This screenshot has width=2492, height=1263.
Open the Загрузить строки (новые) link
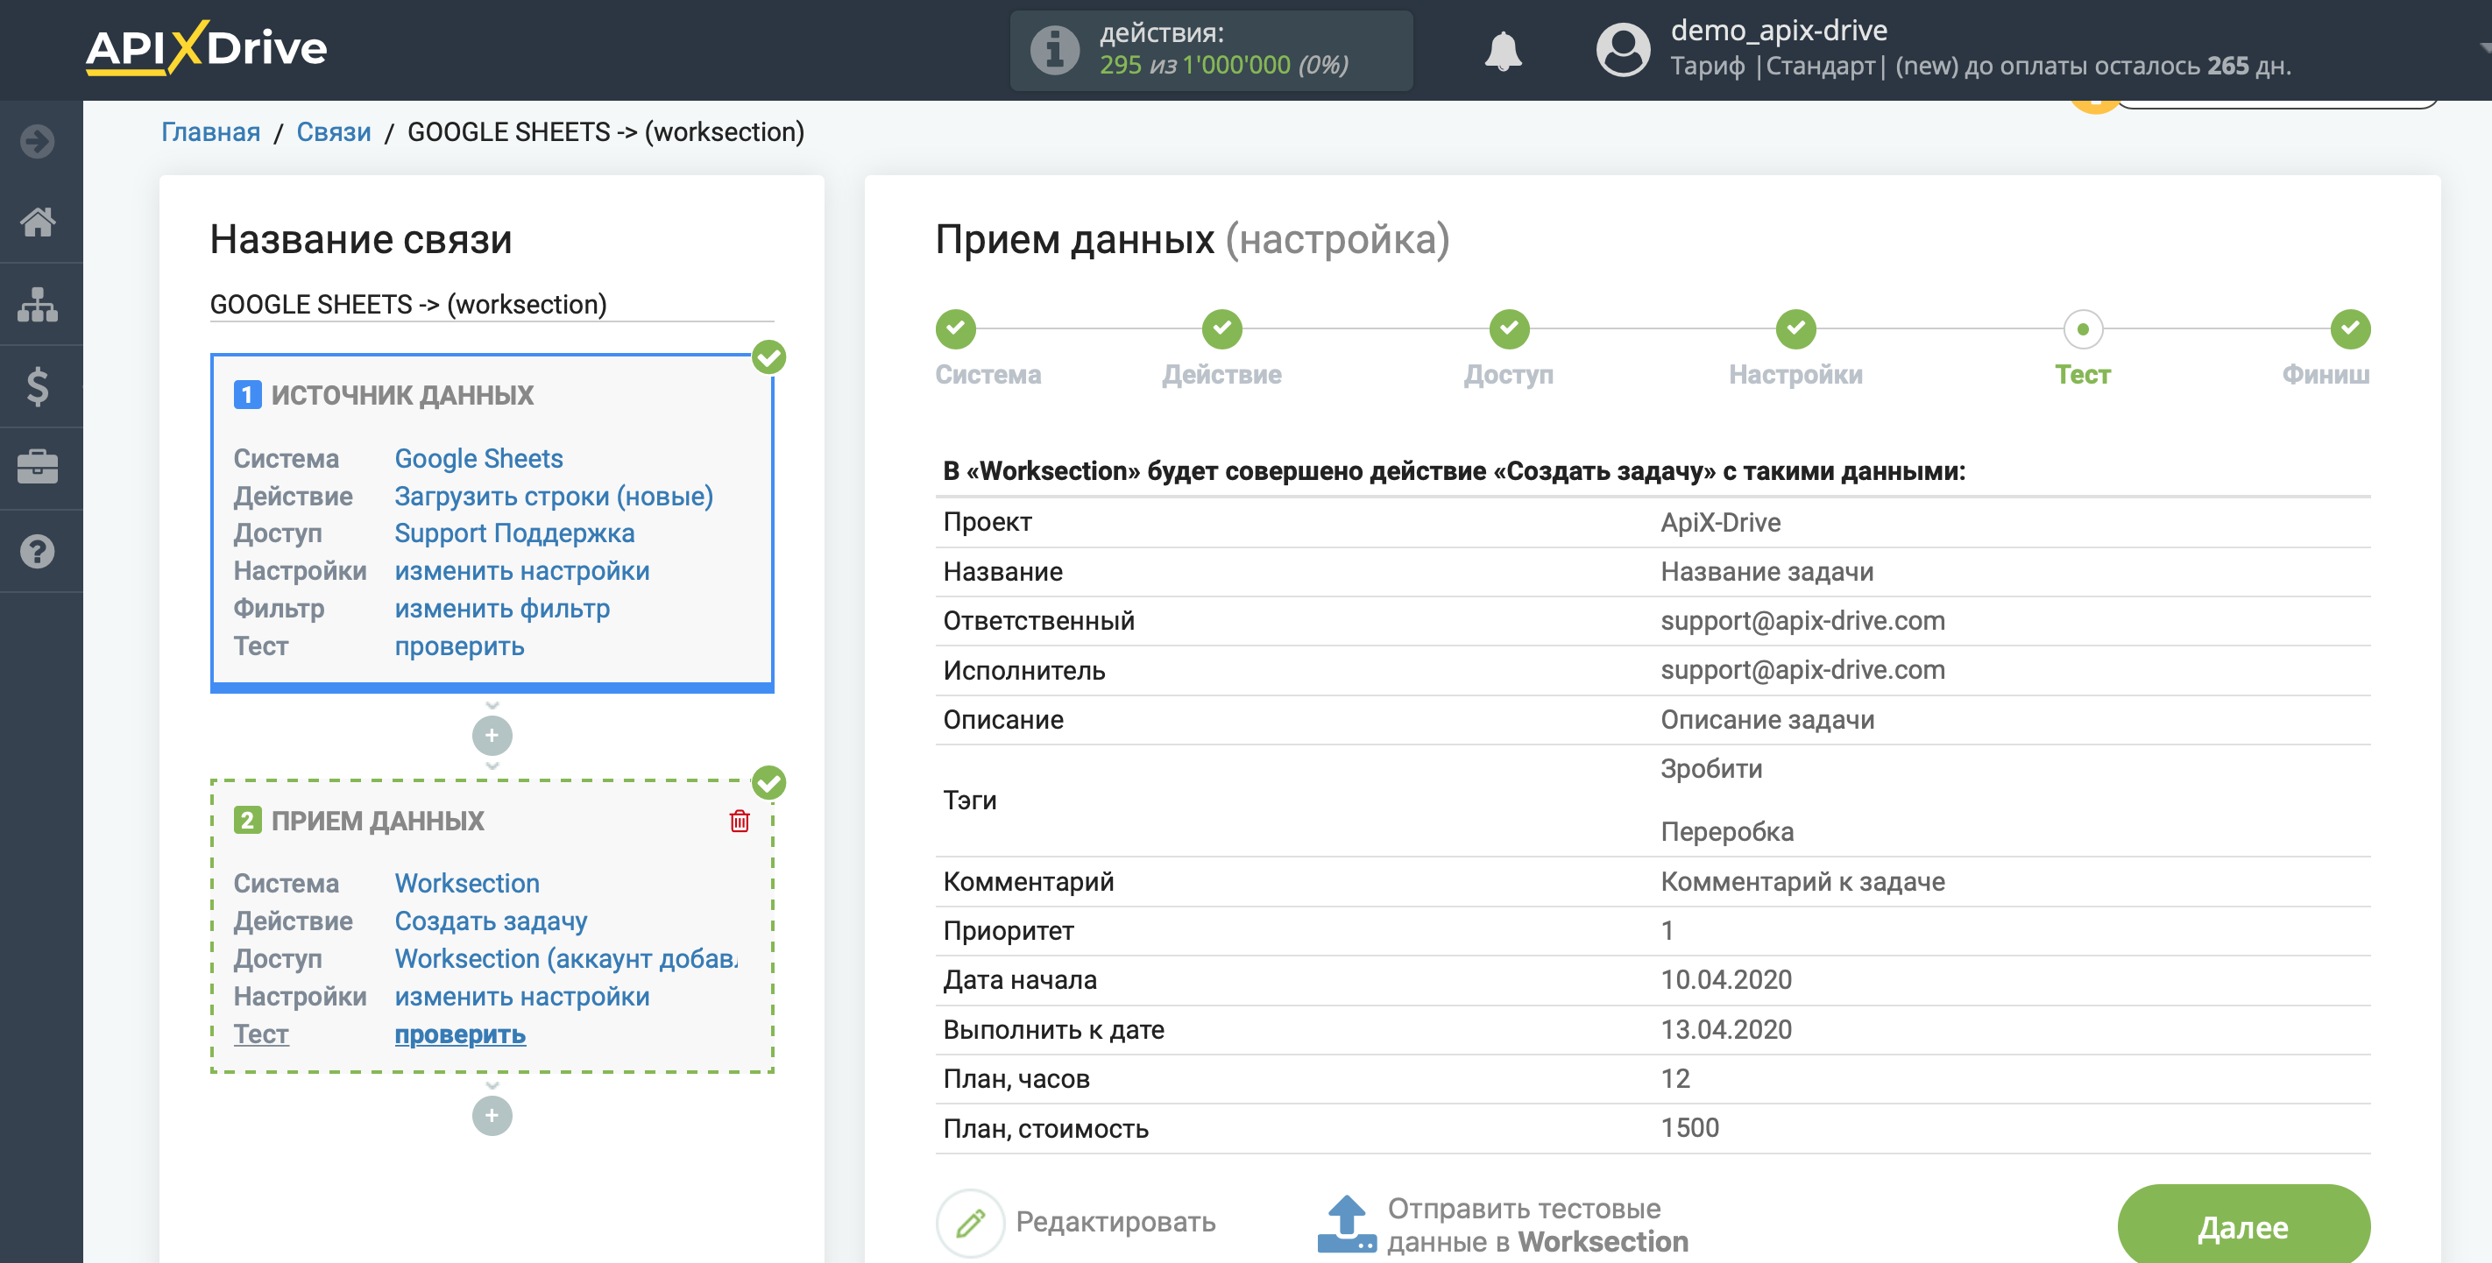pos(554,496)
